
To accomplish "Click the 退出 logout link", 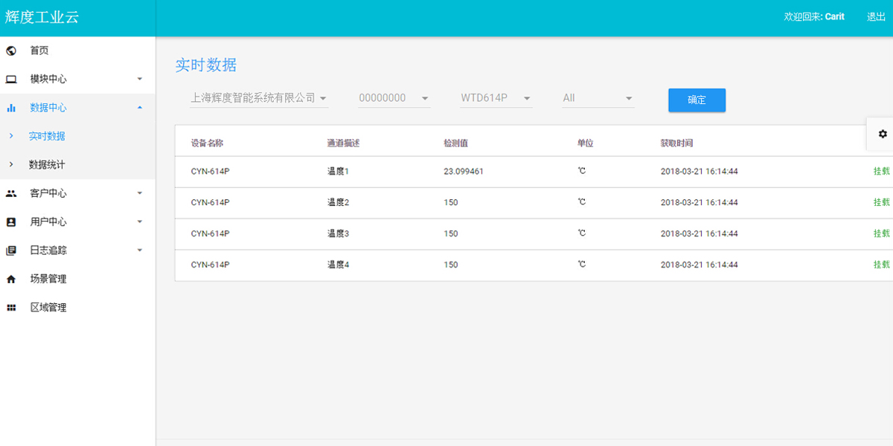I will coord(876,16).
